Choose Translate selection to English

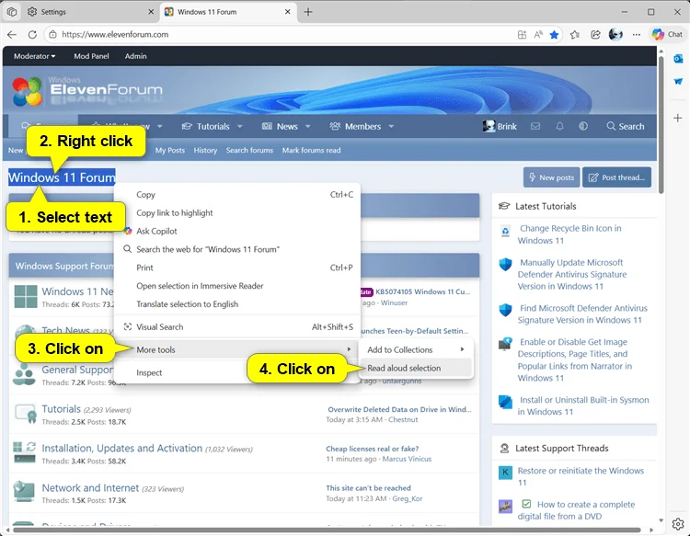[237, 304]
